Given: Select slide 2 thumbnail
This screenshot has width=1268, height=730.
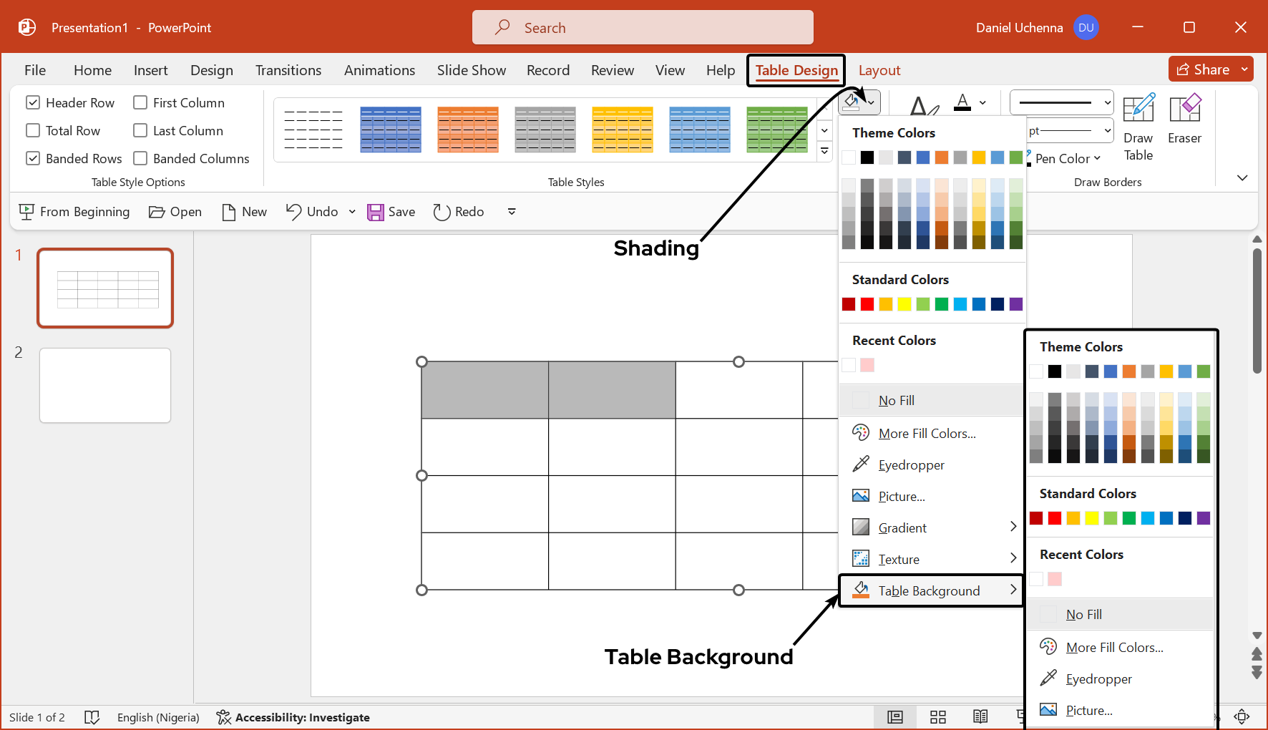Looking at the screenshot, I should (x=104, y=385).
